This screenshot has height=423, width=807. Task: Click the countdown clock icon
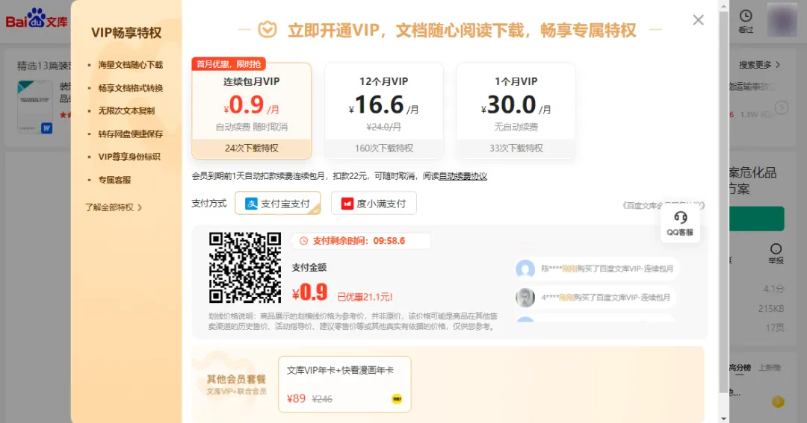tap(303, 240)
